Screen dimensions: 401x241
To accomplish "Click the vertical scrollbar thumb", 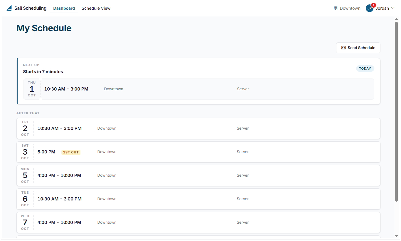I will (396, 112).
